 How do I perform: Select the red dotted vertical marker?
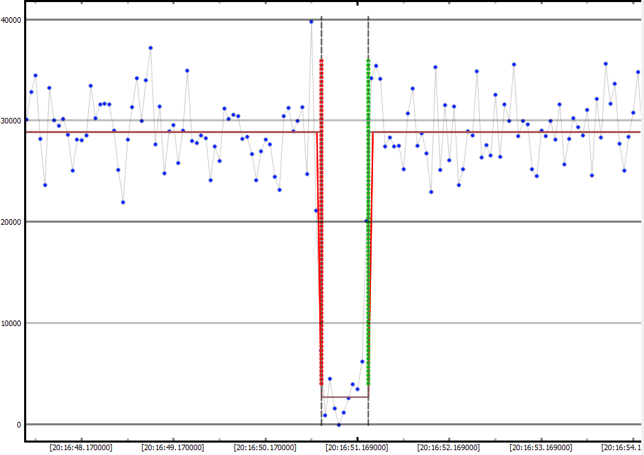click(x=321, y=222)
